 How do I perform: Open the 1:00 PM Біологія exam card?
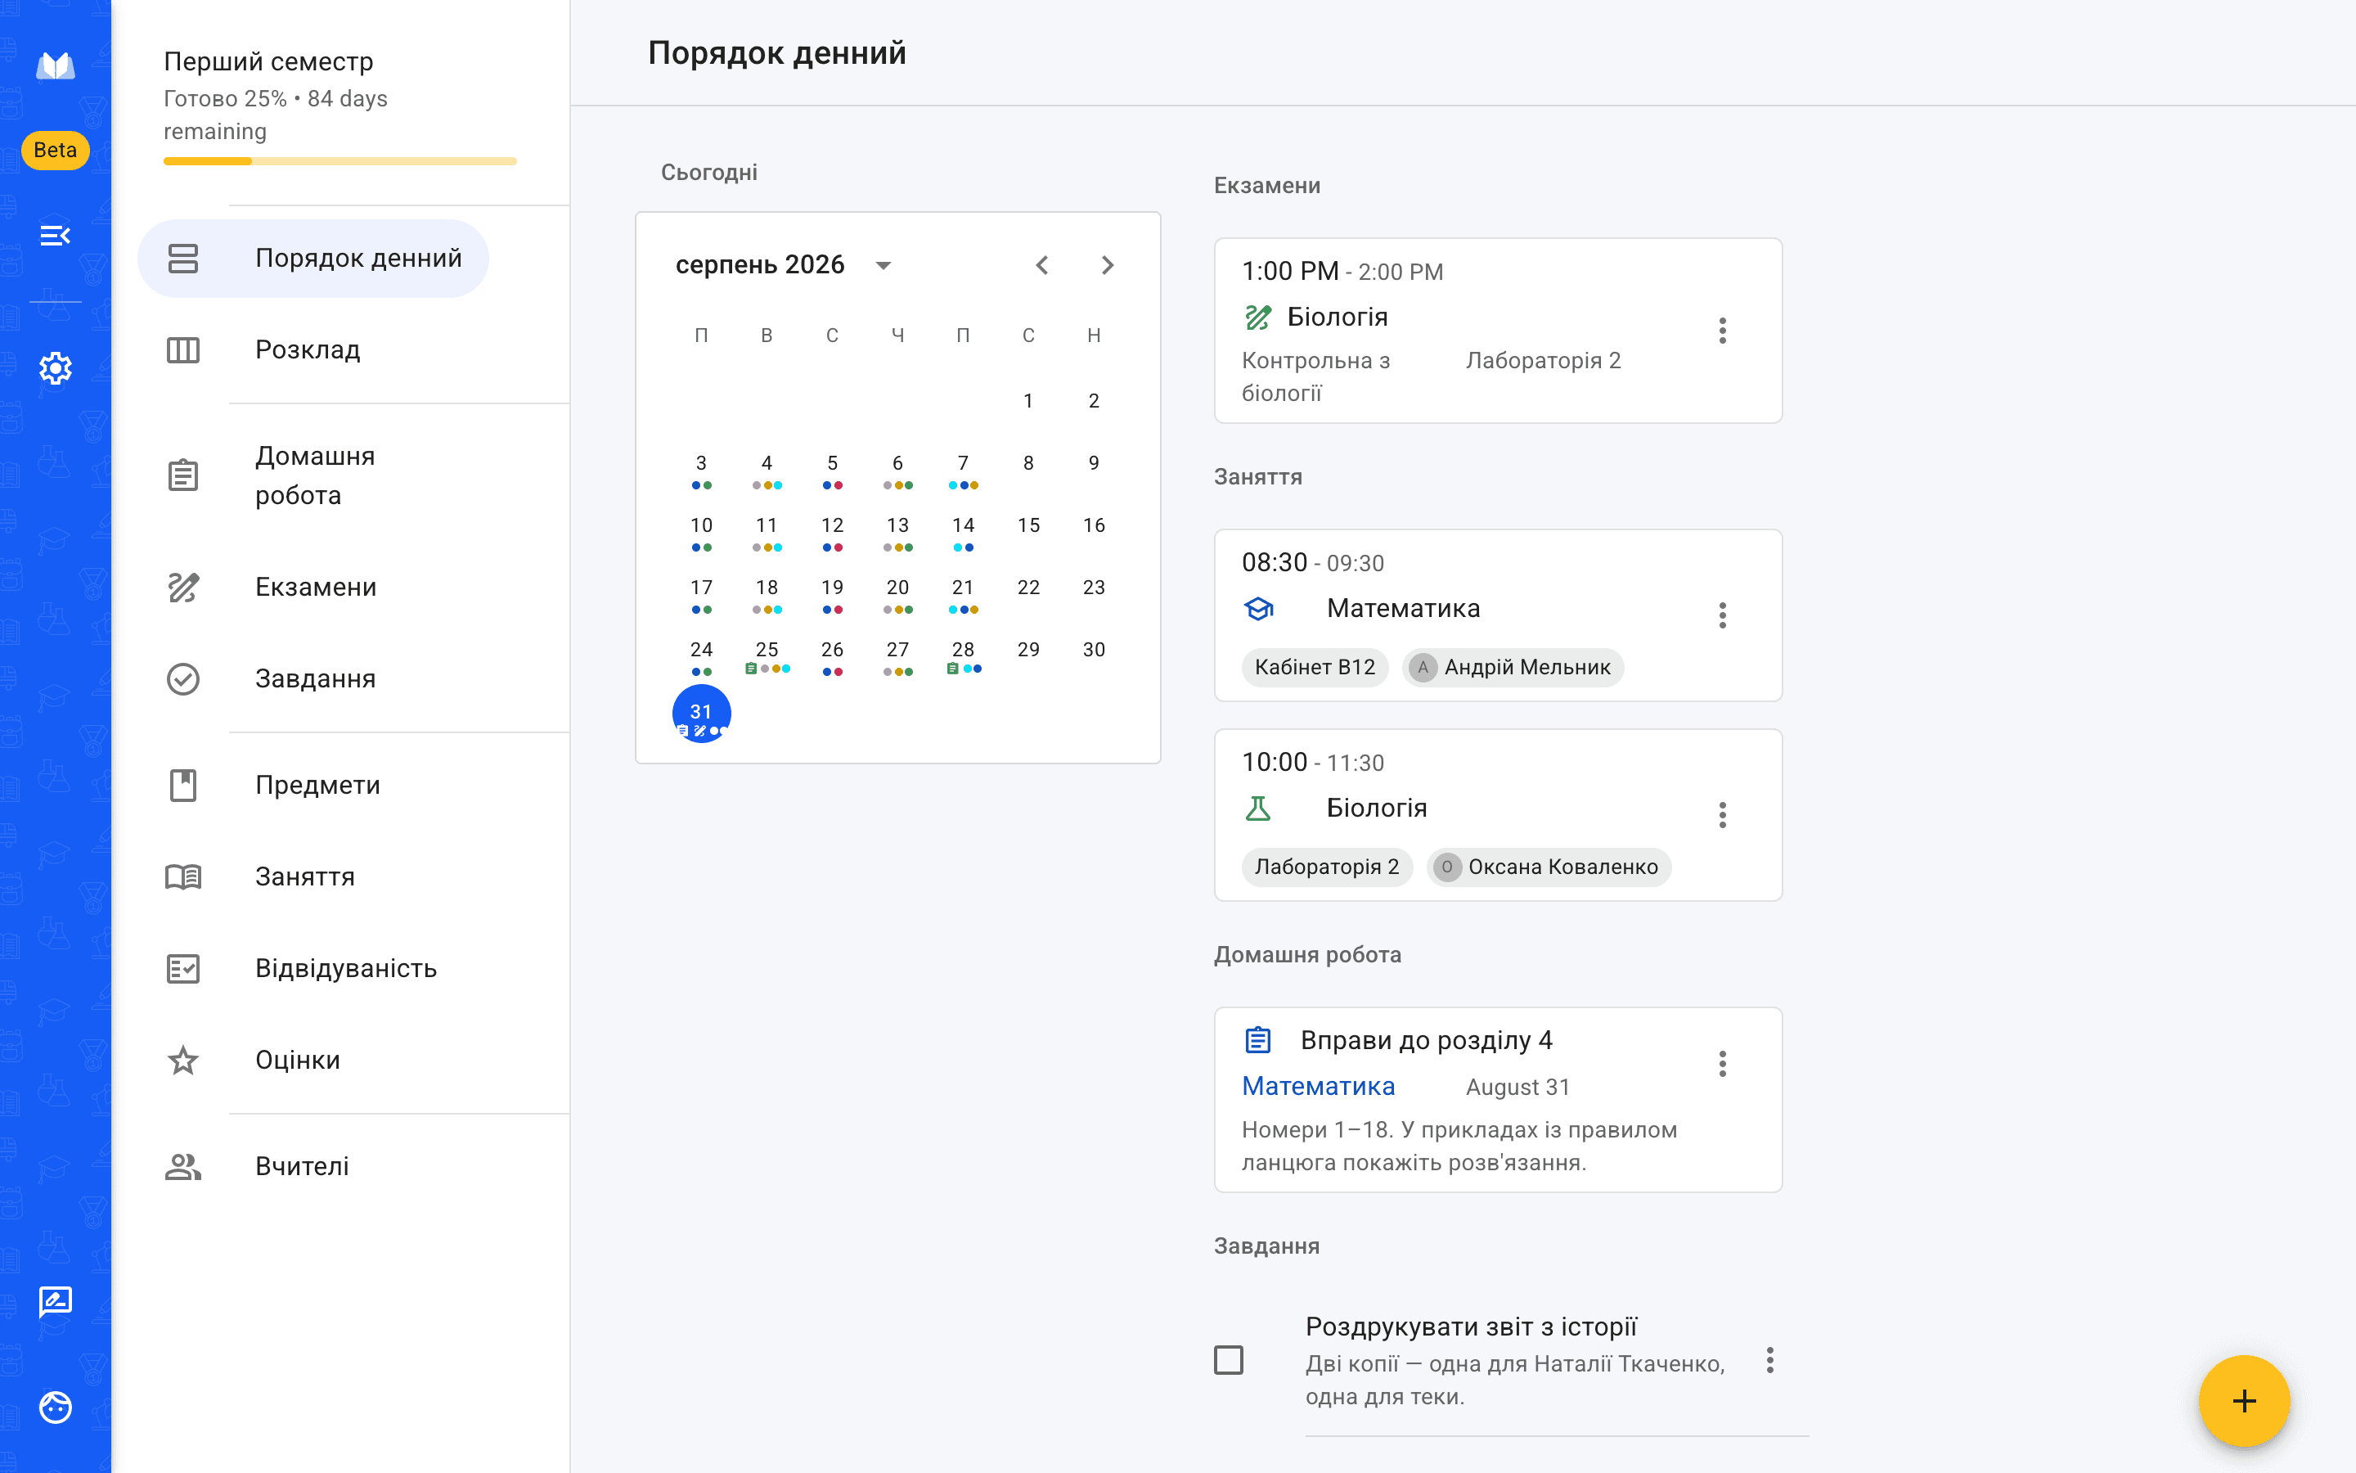(1497, 331)
